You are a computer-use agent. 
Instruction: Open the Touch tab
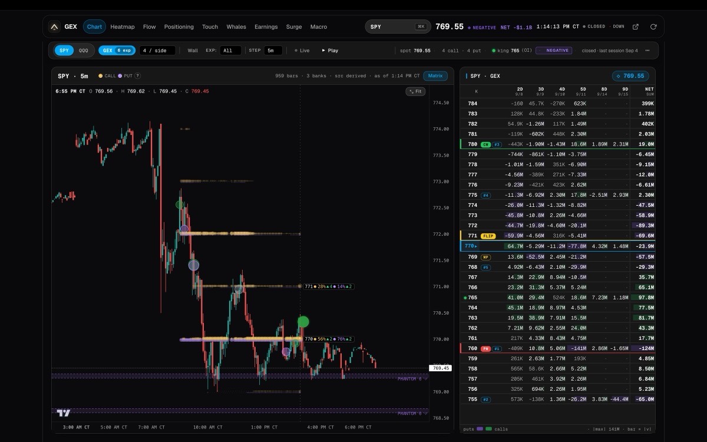tap(210, 27)
